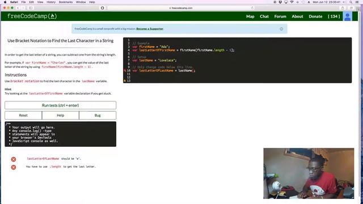The height and width of the screenshot is (204, 363).
Task: Click the challenge title about Bracket Notation
Action: (61, 40)
